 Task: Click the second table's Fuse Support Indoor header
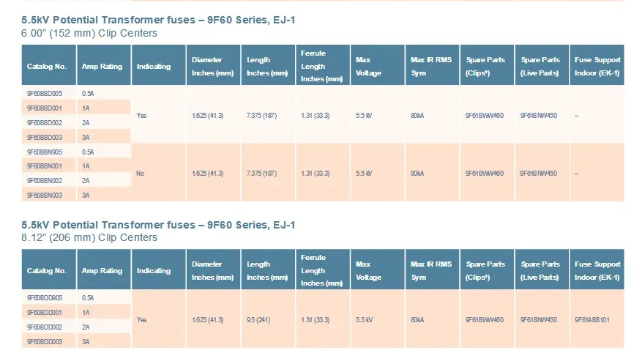click(x=597, y=270)
